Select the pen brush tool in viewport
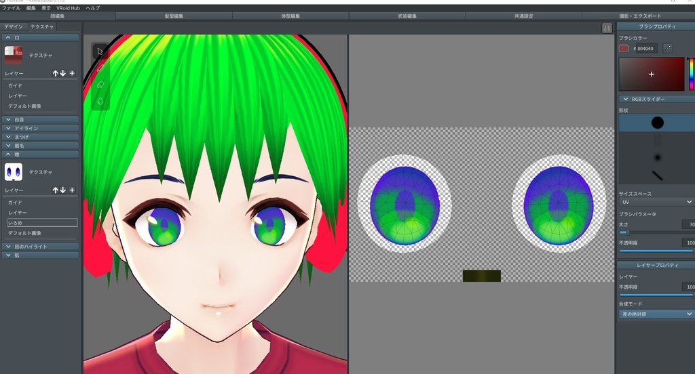The height and width of the screenshot is (374, 695). pyautogui.click(x=100, y=68)
